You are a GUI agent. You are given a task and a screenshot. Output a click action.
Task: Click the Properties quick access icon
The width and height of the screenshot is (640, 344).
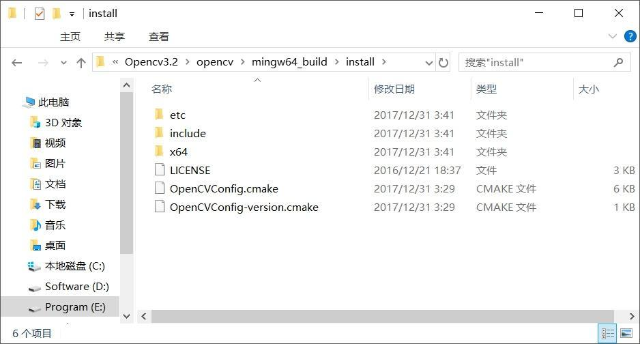[x=40, y=13]
